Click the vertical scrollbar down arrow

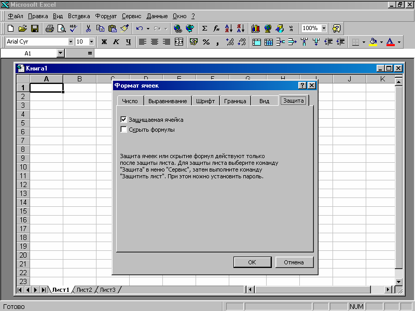point(398,281)
